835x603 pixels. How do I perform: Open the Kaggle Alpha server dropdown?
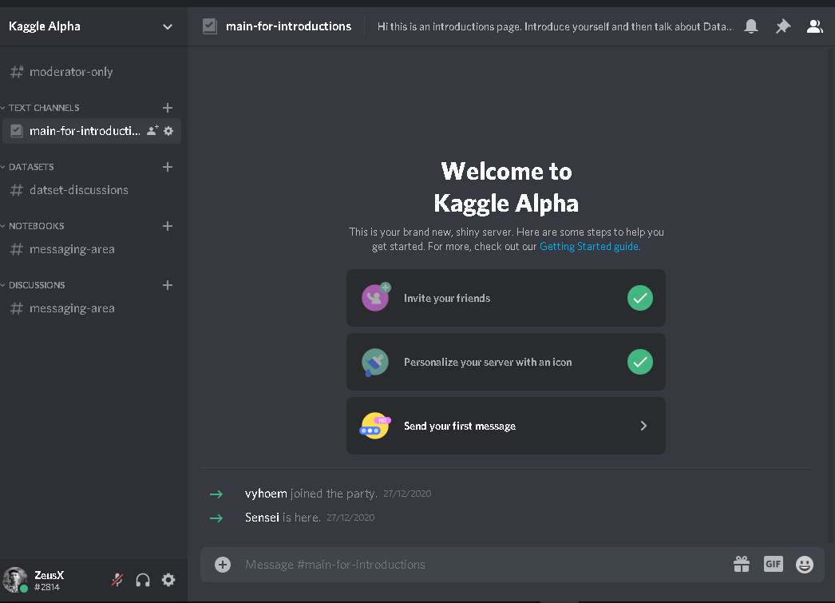pos(167,26)
